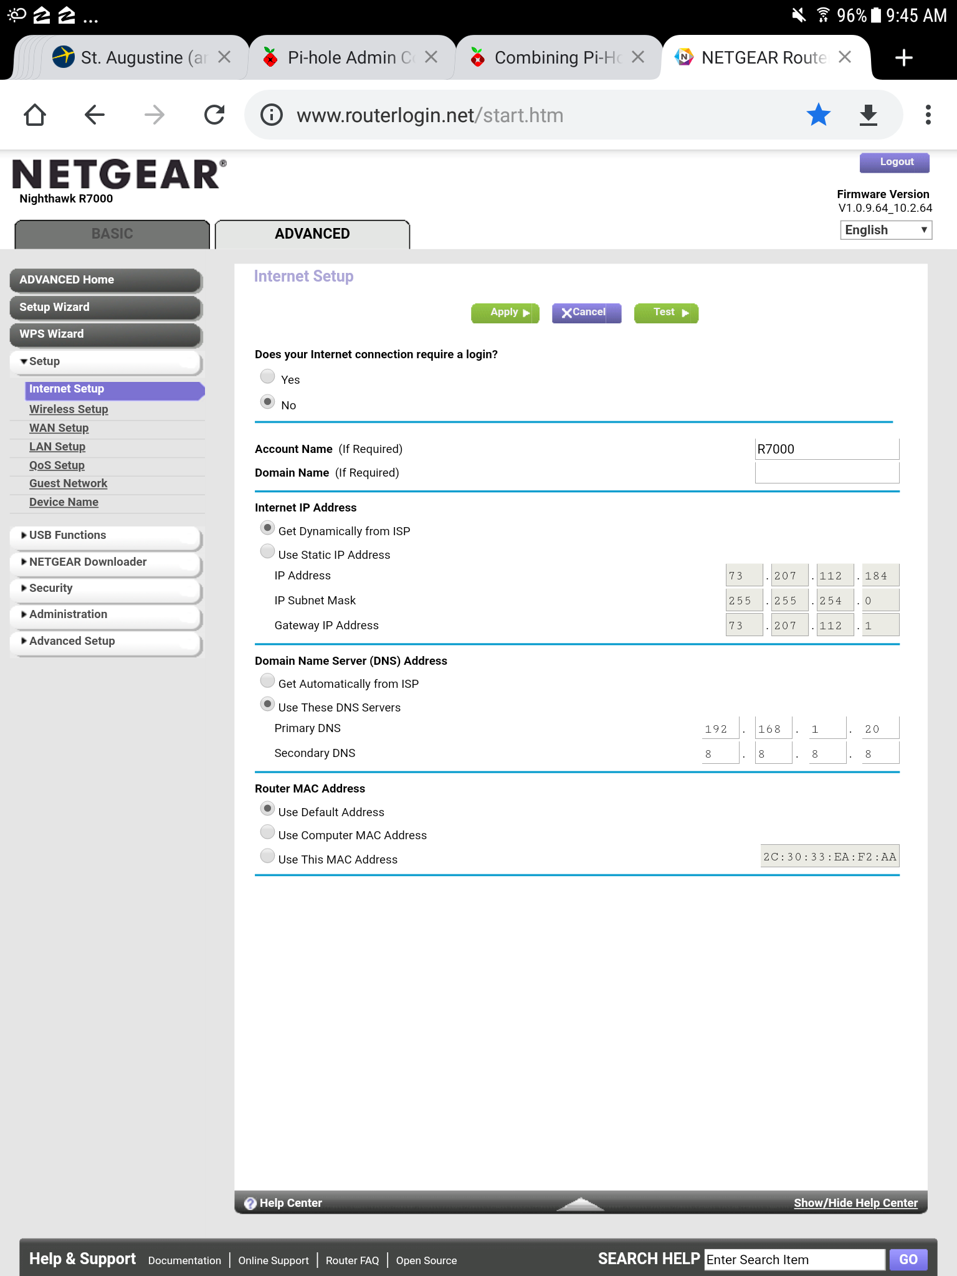Open the downloads icon in toolbar
The image size is (957, 1276).
pos(868,115)
